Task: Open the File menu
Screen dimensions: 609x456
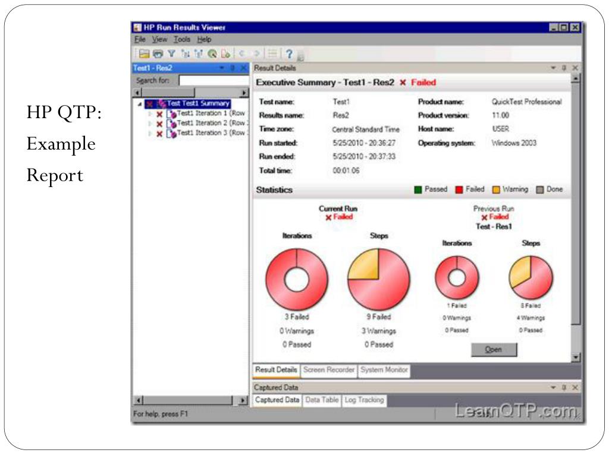Action: [140, 39]
